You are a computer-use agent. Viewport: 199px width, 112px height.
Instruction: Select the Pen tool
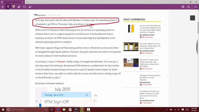coord(8,7)
